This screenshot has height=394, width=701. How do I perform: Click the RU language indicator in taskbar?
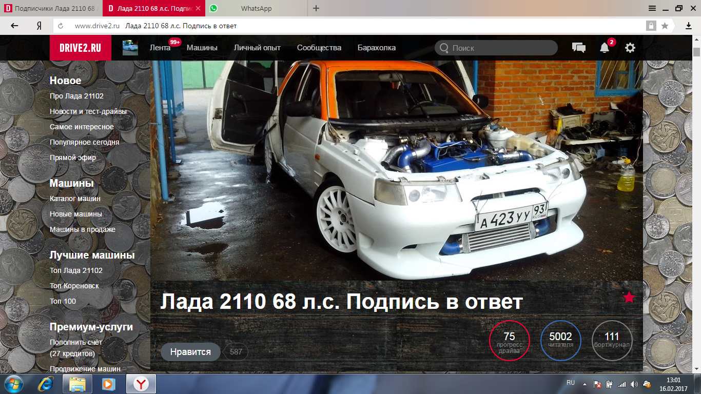[571, 383]
